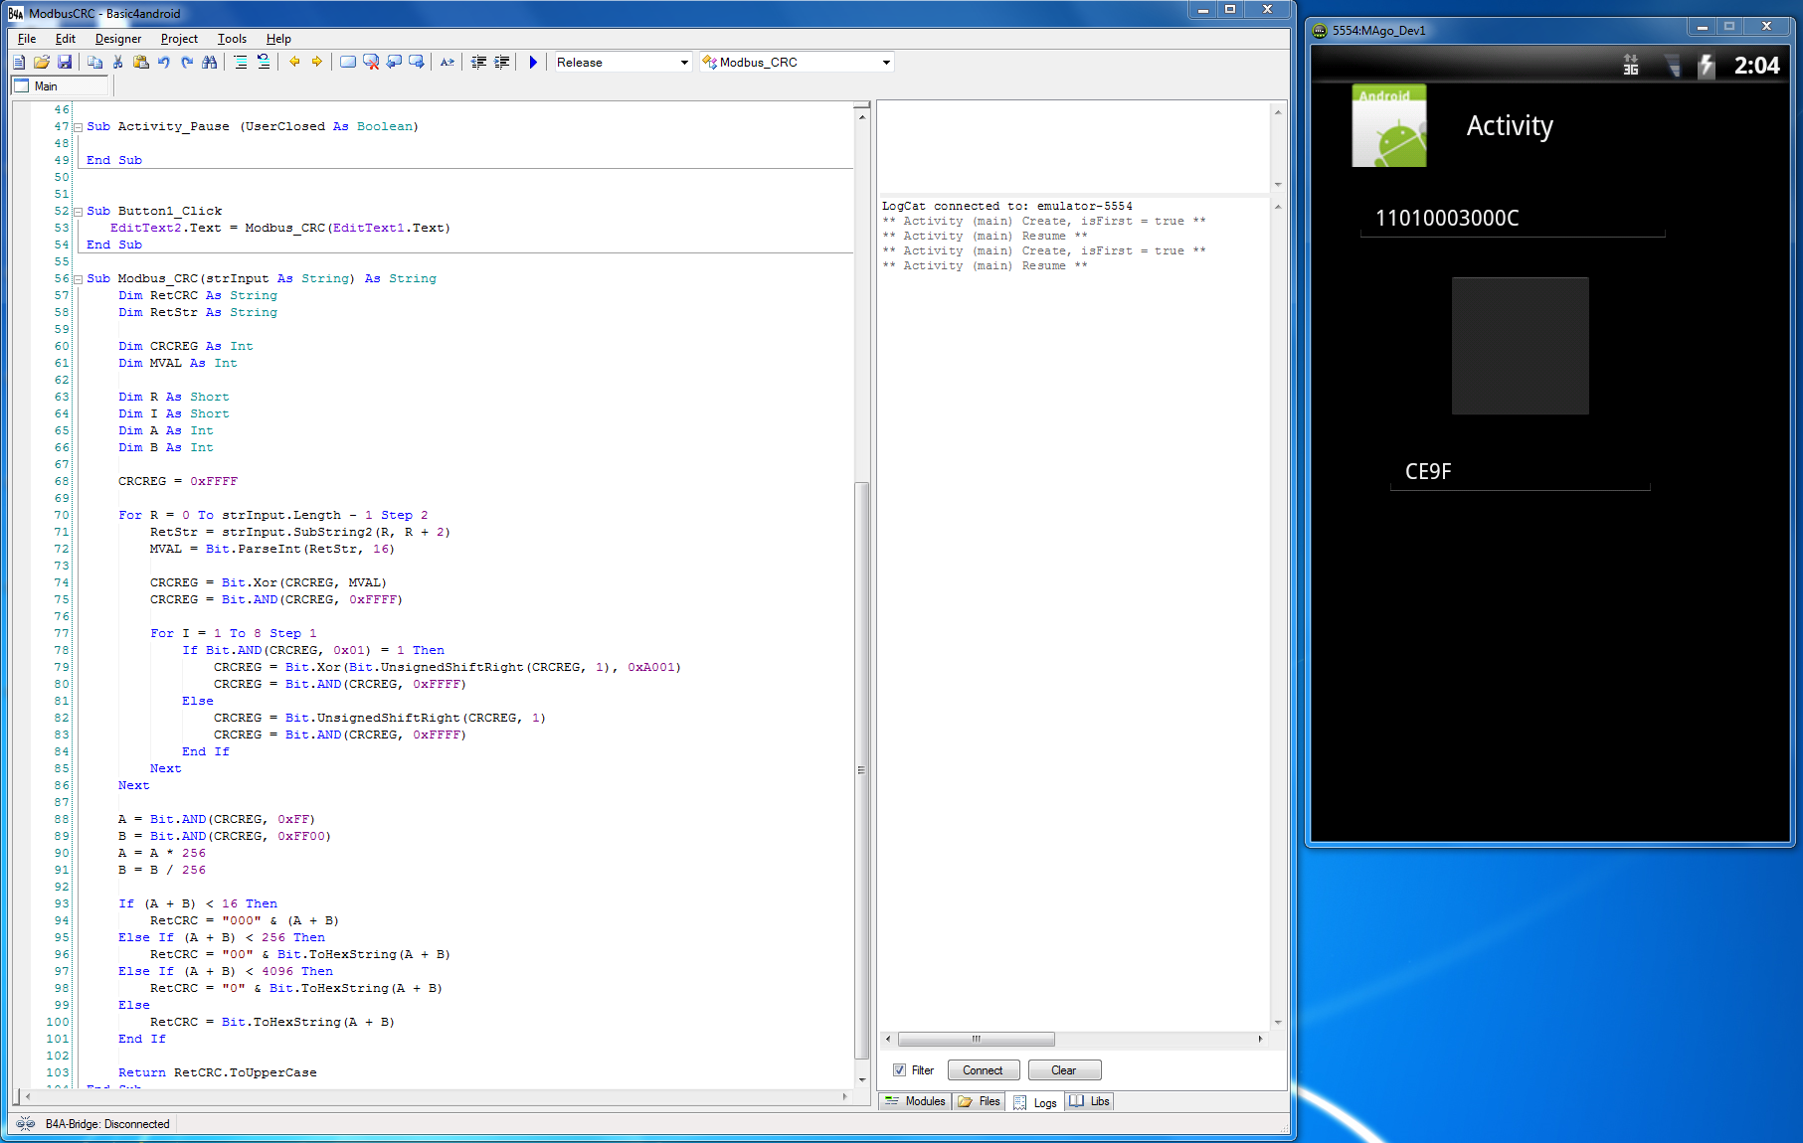Tap the dark gray button in emulator
This screenshot has width=1803, height=1143.
click(x=1520, y=346)
